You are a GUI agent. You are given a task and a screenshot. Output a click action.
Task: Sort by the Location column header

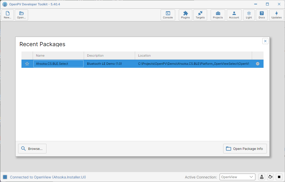tap(193, 56)
